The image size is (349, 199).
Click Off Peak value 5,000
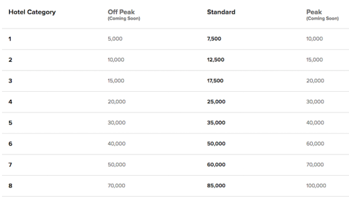coord(115,39)
